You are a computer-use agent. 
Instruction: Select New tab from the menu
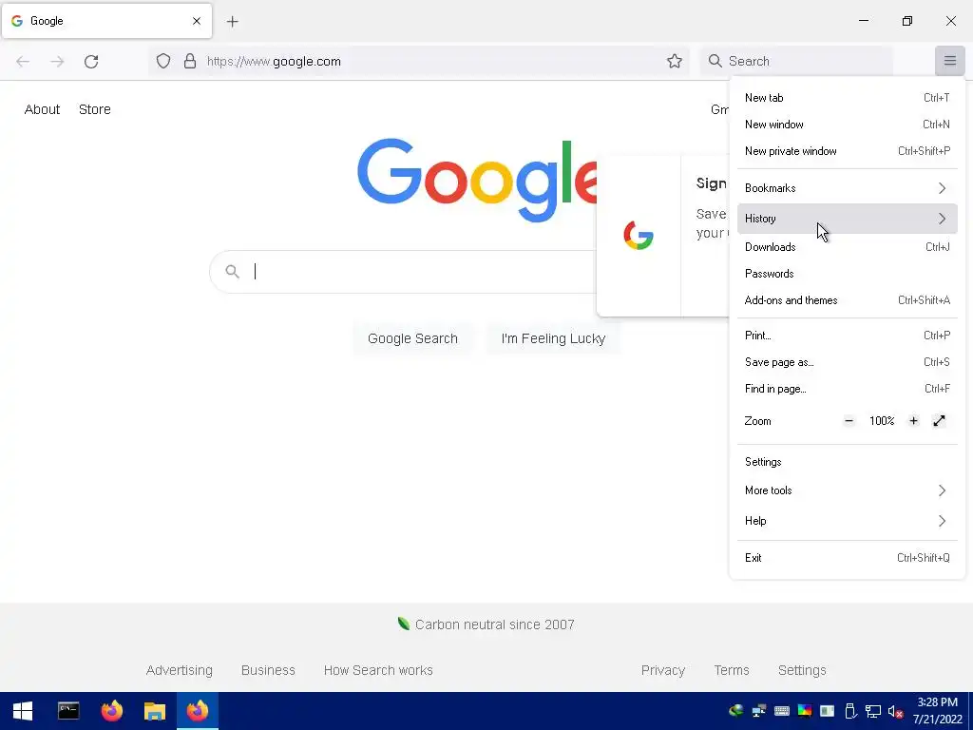coord(847,98)
